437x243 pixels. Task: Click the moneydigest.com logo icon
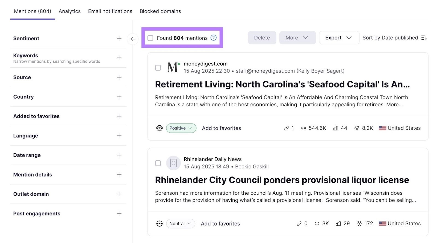[x=173, y=67]
